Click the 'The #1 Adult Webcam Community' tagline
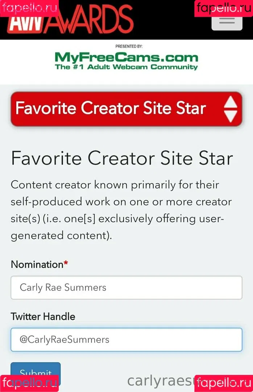253x392 pixels. 126,67
